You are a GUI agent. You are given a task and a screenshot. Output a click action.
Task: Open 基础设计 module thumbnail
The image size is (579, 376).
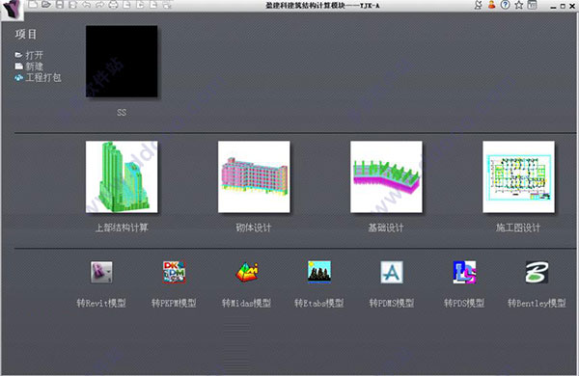386,176
